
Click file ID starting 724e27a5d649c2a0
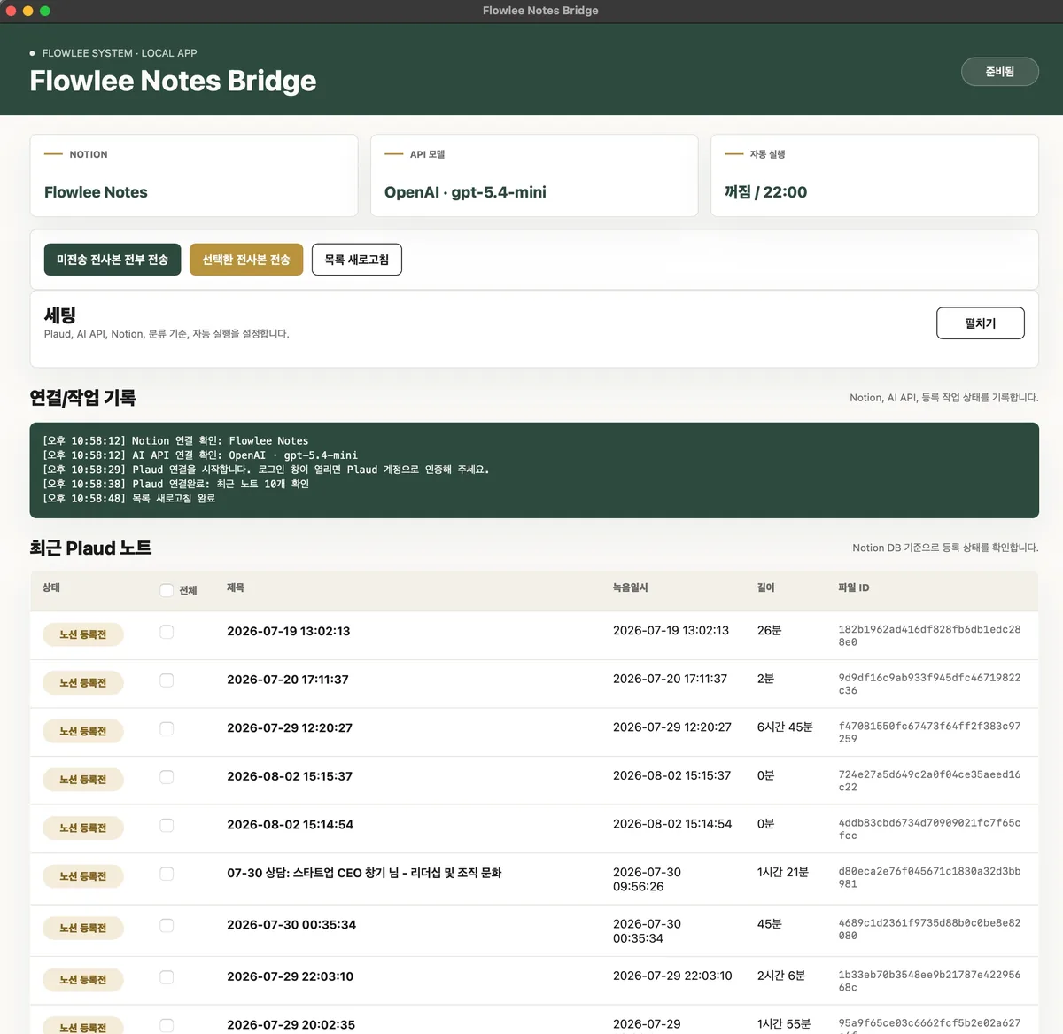click(x=929, y=781)
